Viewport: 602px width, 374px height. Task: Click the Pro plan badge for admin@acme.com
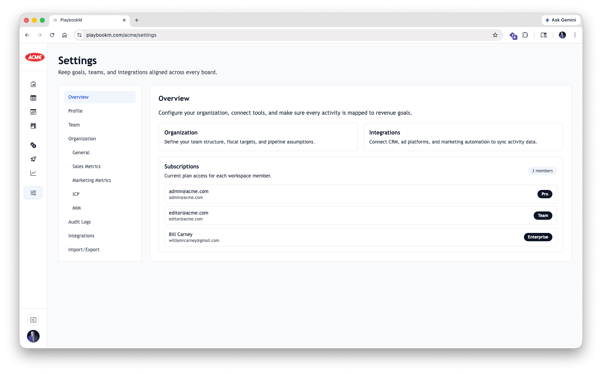pyautogui.click(x=544, y=194)
